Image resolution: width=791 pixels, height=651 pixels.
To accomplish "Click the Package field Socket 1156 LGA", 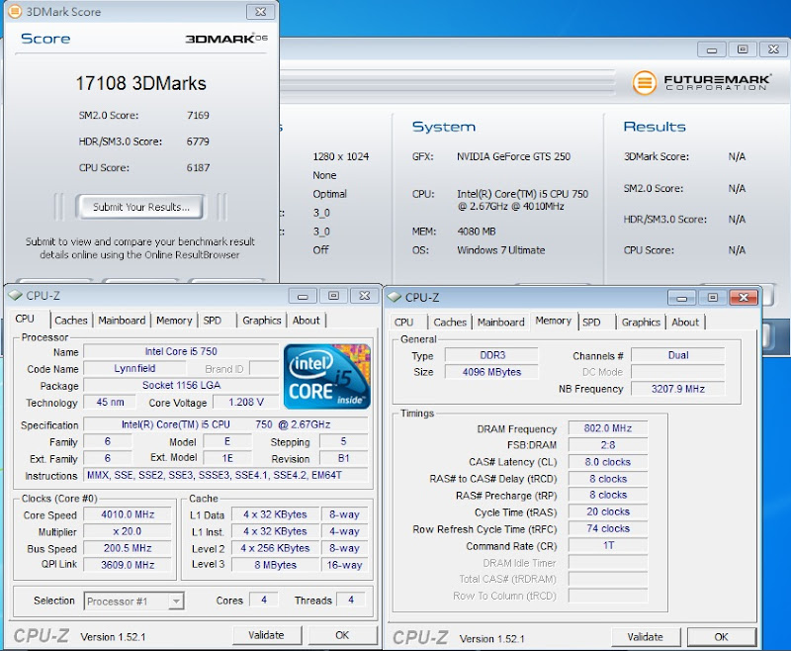I will pos(181,386).
